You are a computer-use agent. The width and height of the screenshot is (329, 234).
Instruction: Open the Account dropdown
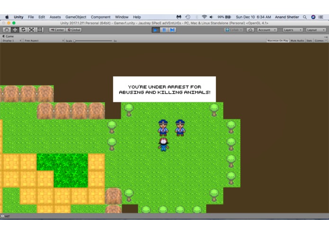[x=267, y=30]
